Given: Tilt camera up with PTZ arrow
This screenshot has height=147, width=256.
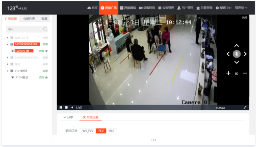Looking at the screenshot, I should [x=237, y=46].
